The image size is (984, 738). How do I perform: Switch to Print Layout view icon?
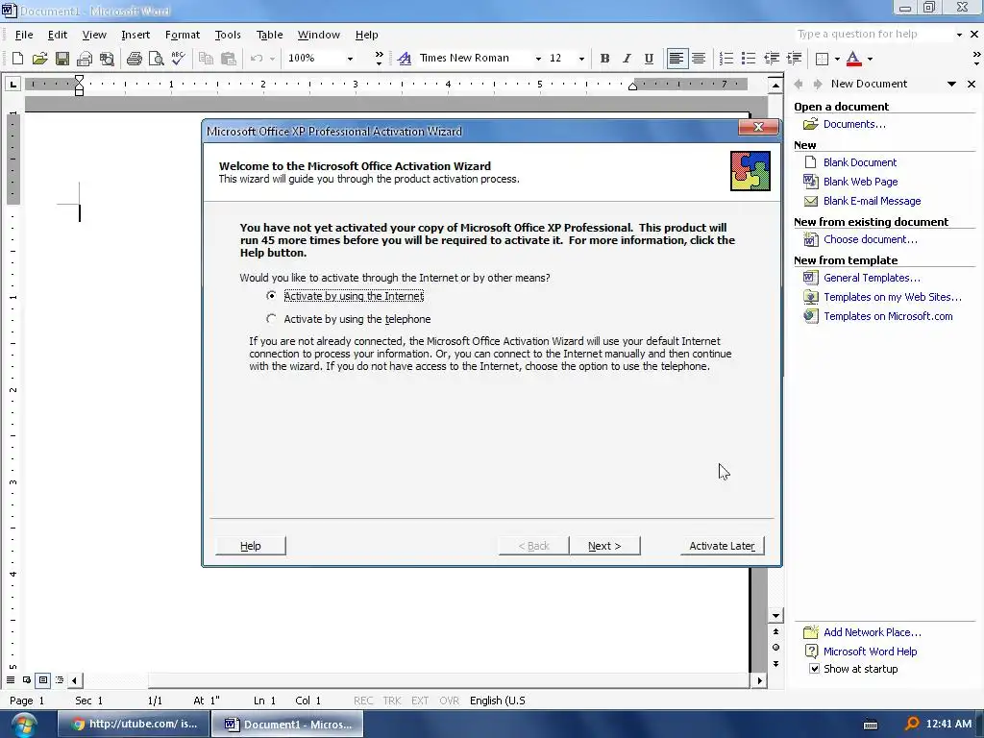42,679
